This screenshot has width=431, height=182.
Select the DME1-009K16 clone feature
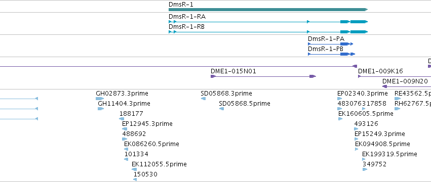point(395,76)
